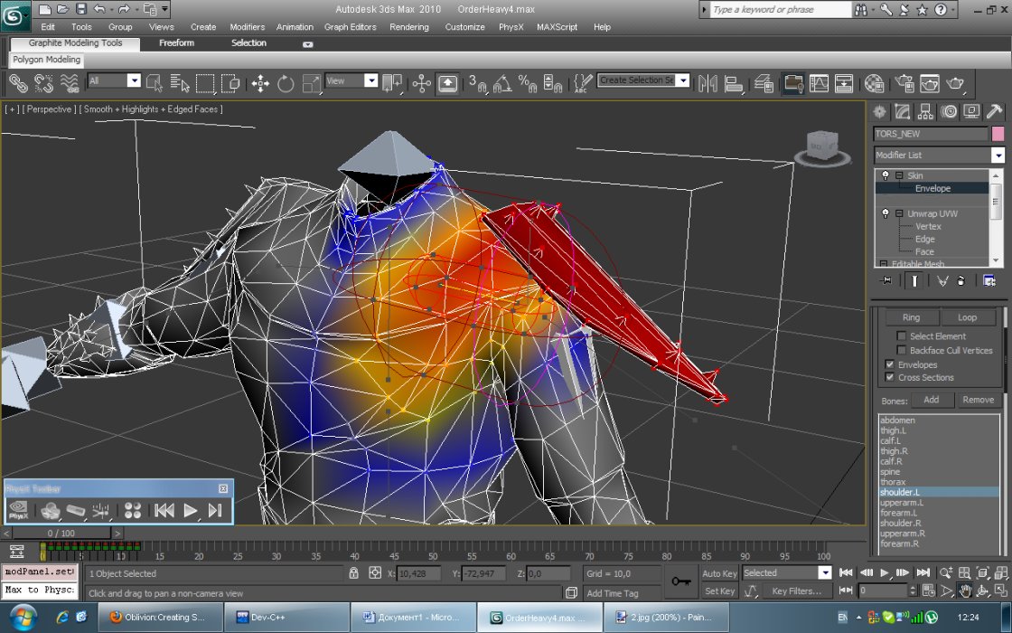The image size is (1012, 633).
Task: Open the Quick Access toolbar dropdown arrow
Action: coord(165,9)
